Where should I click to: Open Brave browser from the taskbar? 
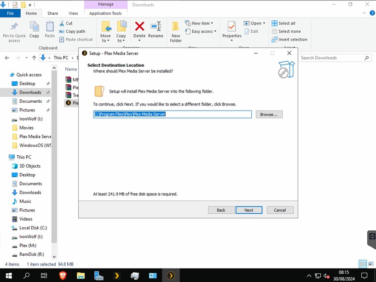click(x=63, y=276)
